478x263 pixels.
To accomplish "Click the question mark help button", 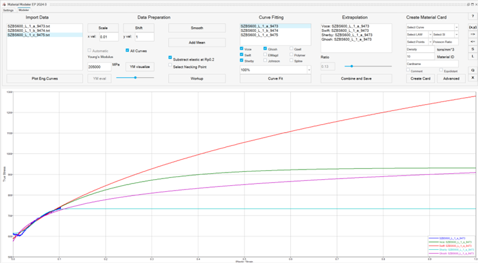I will click(471, 16).
